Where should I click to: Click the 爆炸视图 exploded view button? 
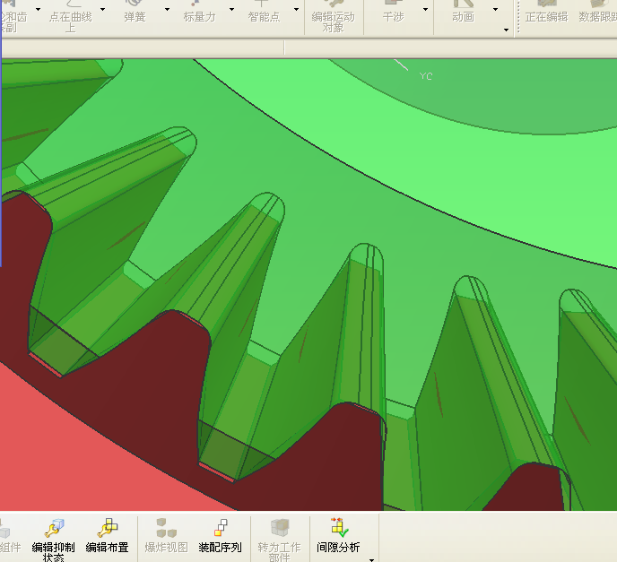tap(166, 536)
